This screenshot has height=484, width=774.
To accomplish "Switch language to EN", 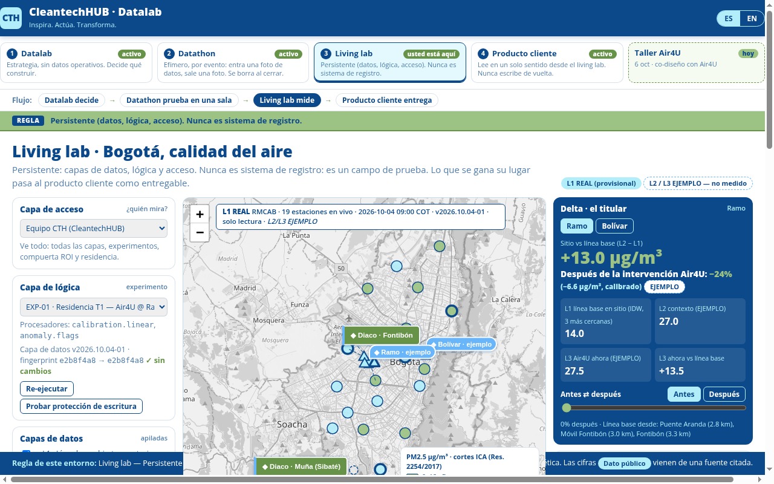I will pos(752,19).
